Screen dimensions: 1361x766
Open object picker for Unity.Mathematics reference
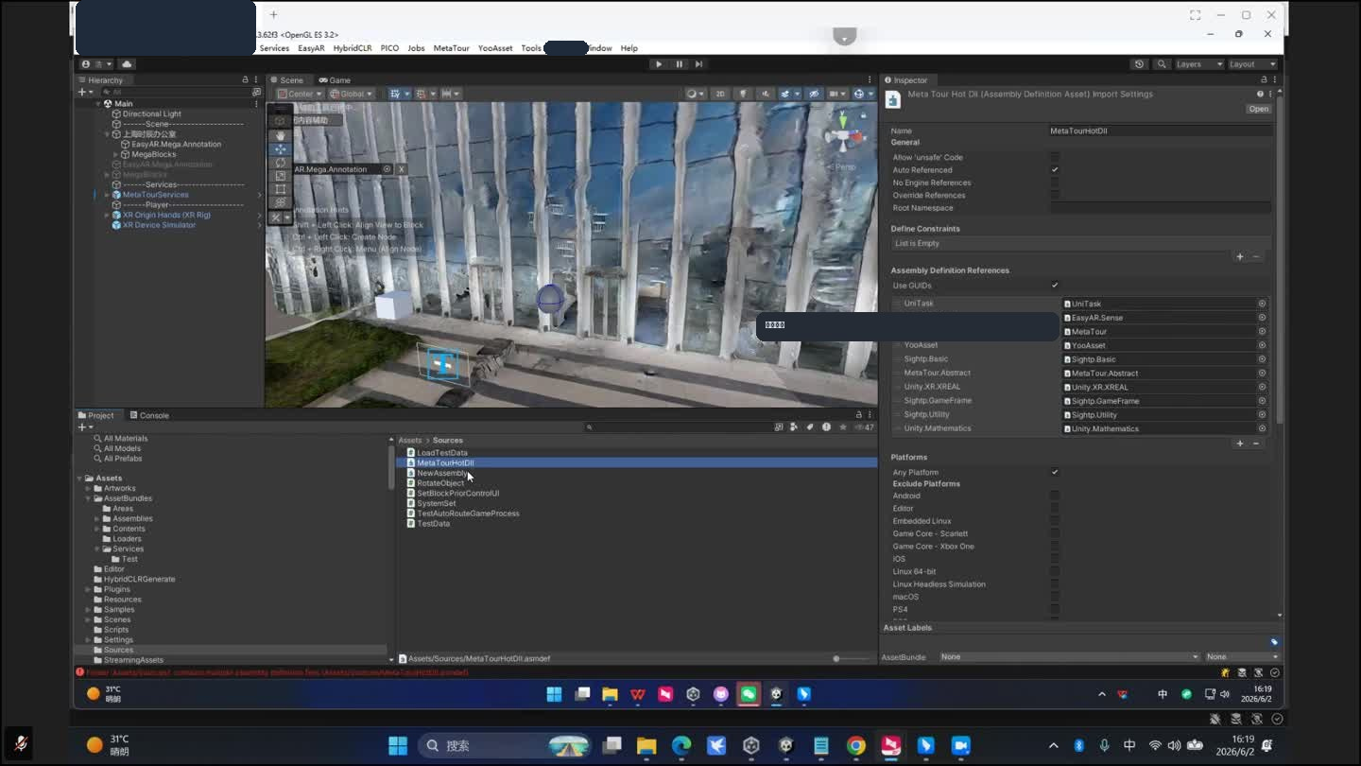pyautogui.click(x=1262, y=428)
